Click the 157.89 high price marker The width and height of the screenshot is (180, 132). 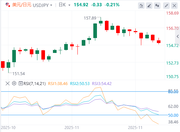point(90,18)
